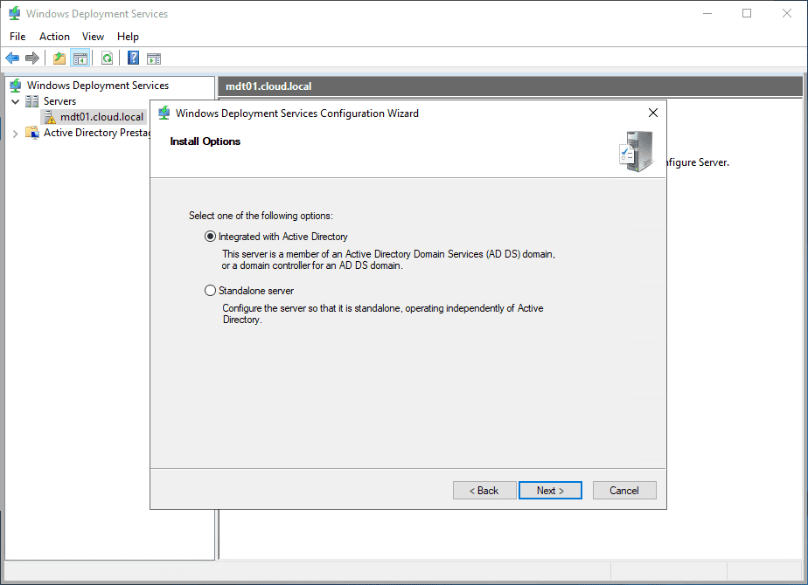The height and width of the screenshot is (585, 808).
Task: Toggle the Show/Hide Action Pane icon
Action: click(154, 58)
